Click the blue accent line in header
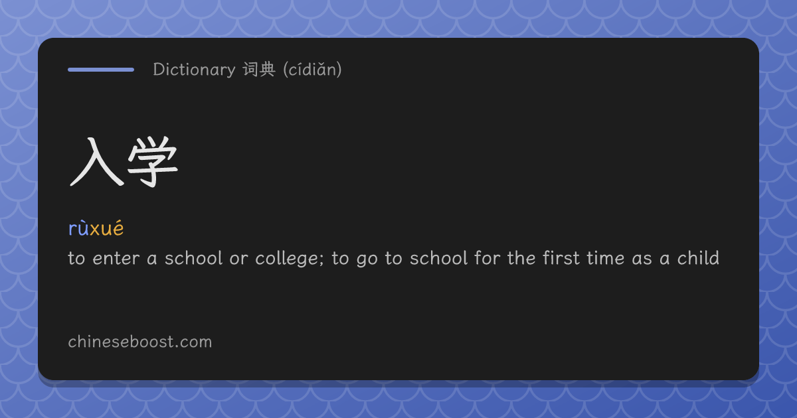Screen dimensions: 797x418 pyautogui.click(x=101, y=69)
